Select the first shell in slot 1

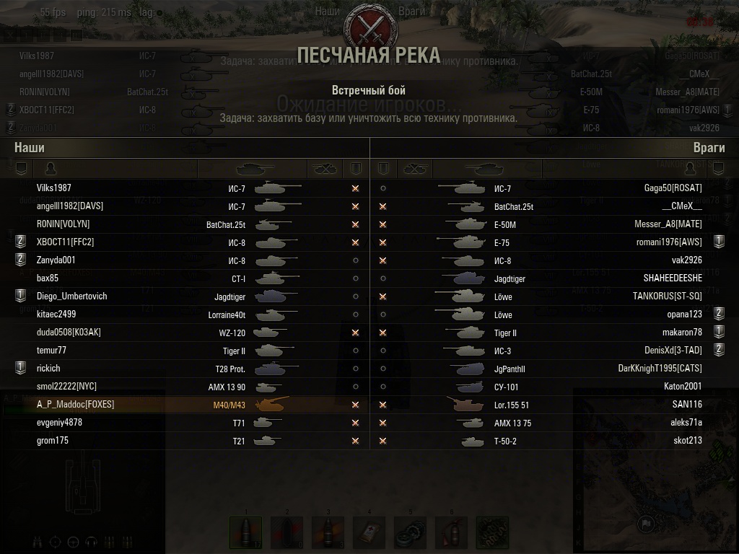pos(245,532)
